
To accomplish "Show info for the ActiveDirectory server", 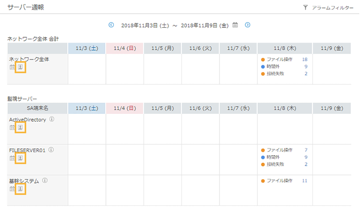I will coord(52,119).
